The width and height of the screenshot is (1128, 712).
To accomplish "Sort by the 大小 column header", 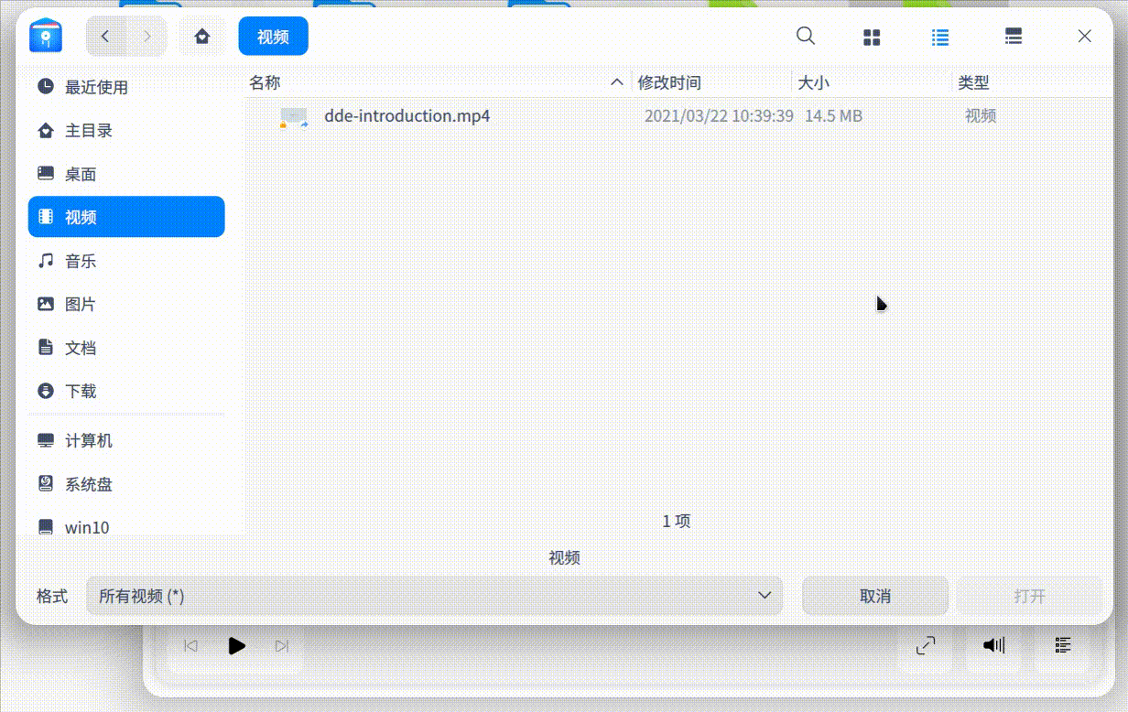I will click(872, 82).
